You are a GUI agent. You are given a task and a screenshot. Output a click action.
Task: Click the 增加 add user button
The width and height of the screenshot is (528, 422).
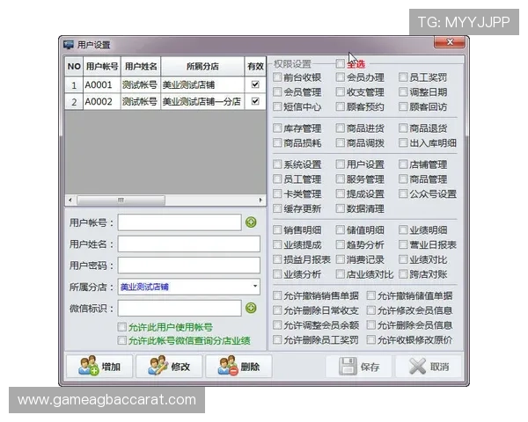[99, 366]
